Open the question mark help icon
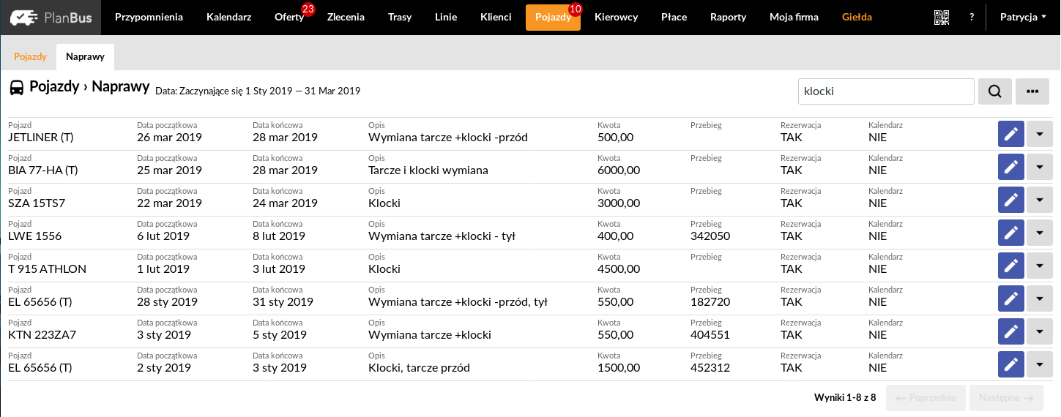 (972, 17)
